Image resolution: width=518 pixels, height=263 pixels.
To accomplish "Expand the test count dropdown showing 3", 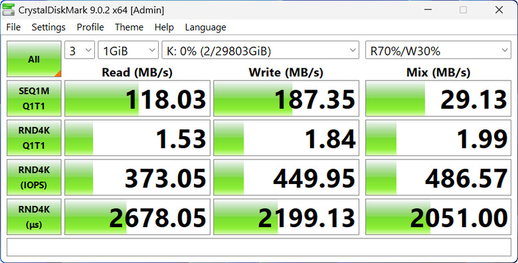I will [80, 50].
